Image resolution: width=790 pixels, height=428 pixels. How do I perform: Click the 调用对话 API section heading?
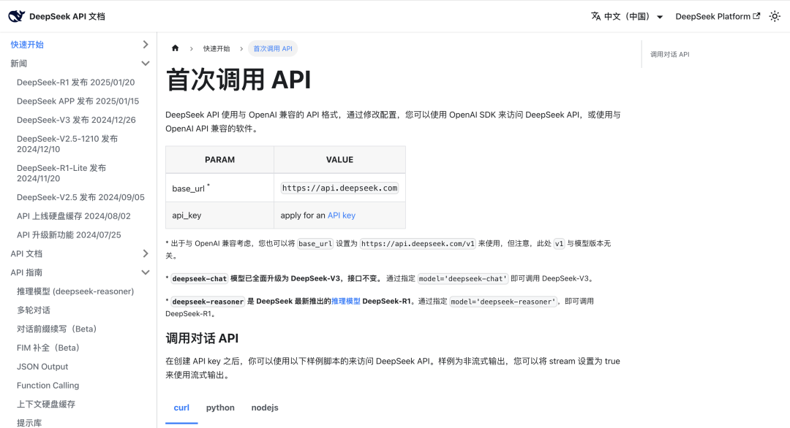coord(202,338)
